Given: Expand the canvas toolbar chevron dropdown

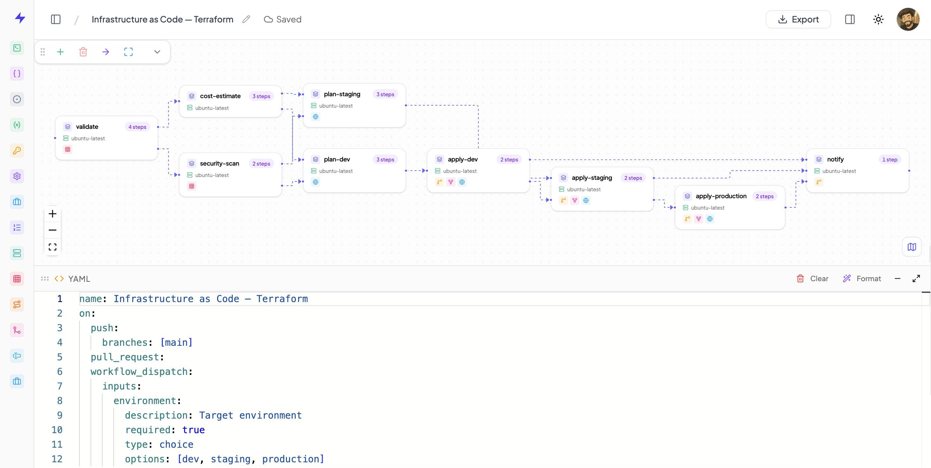Looking at the screenshot, I should pyautogui.click(x=157, y=52).
